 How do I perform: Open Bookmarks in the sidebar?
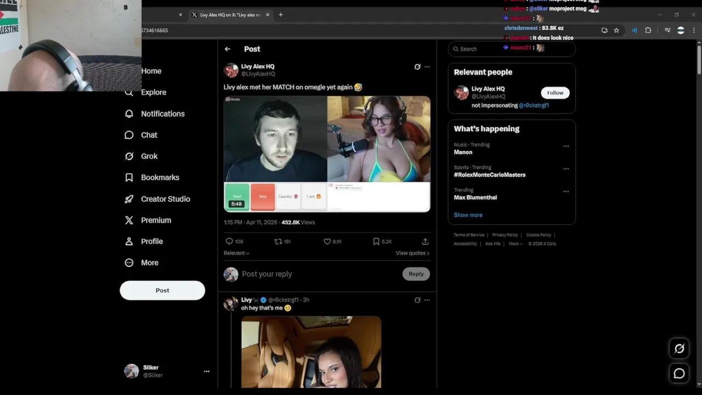(160, 177)
